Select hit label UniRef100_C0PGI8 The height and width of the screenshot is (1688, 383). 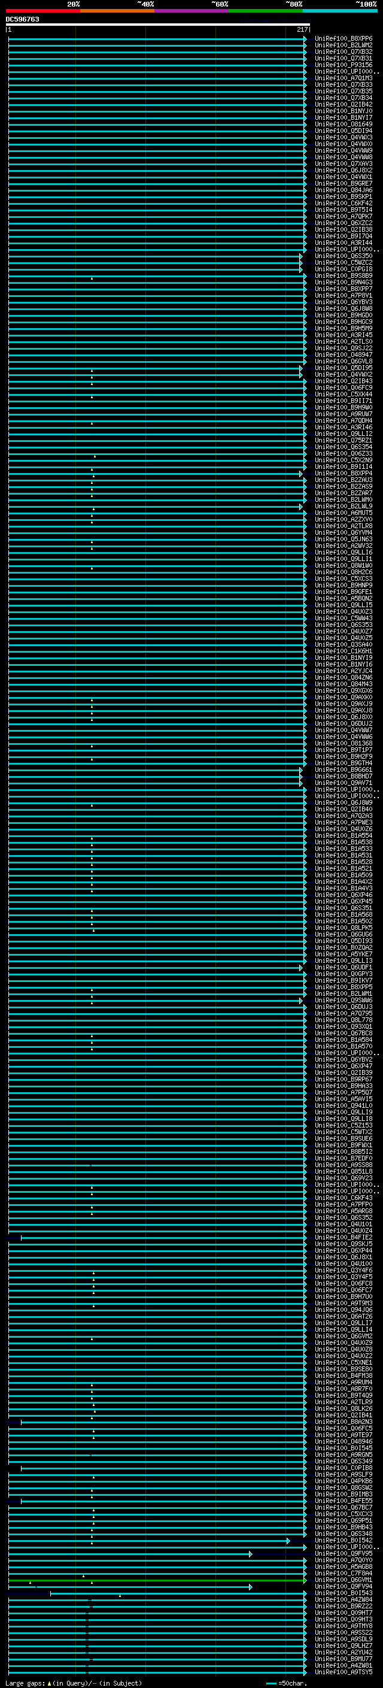[343, 269]
